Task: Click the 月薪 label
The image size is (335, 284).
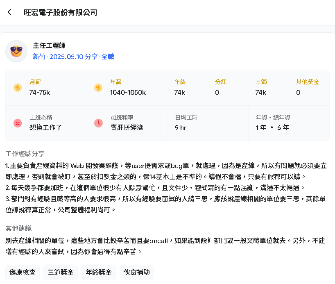Action: pos(35,82)
